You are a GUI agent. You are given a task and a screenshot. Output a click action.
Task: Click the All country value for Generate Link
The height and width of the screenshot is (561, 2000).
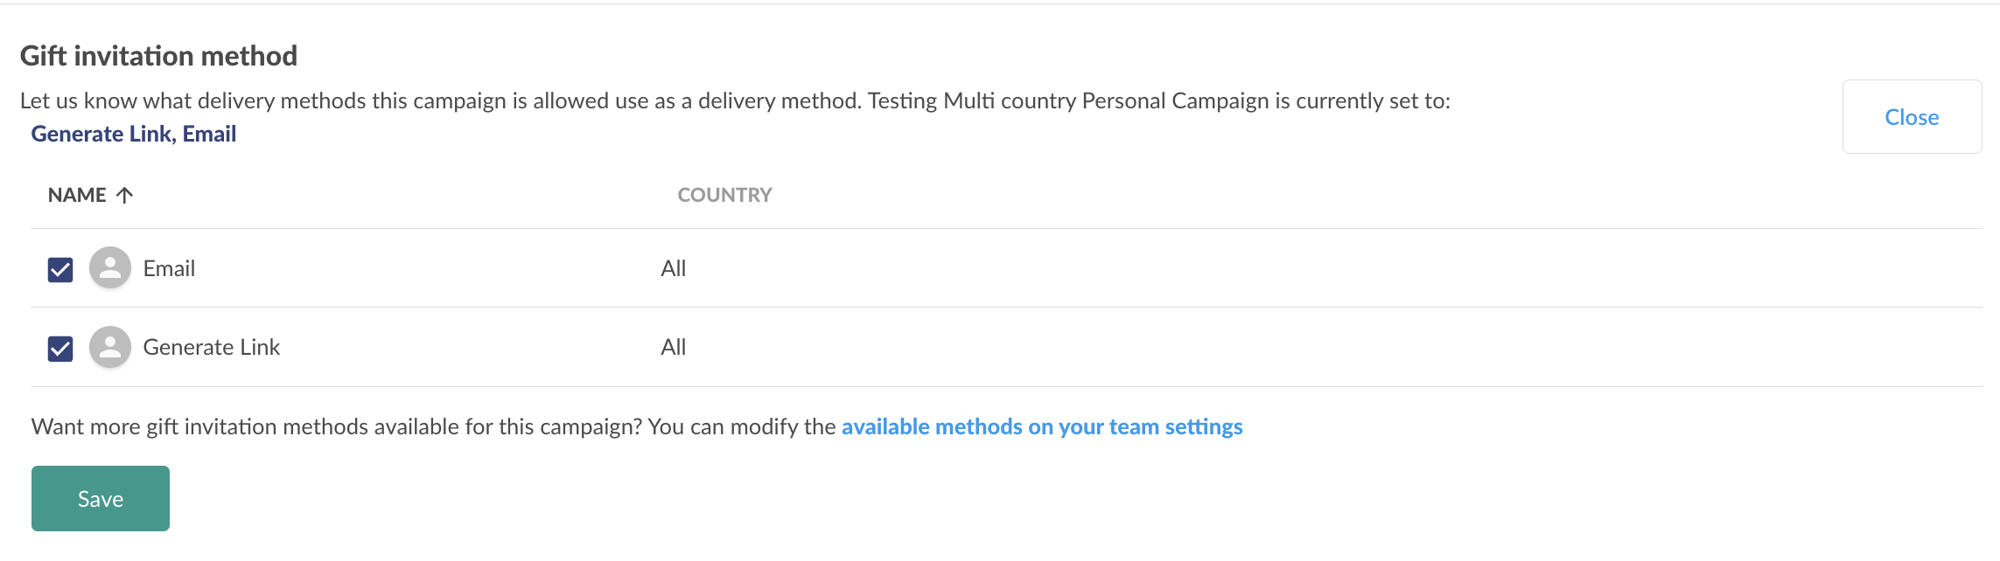click(674, 347)
